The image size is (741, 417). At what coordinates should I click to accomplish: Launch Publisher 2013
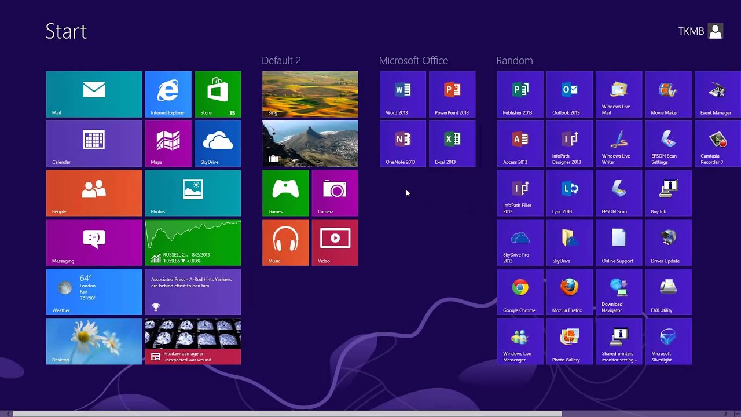point(520,94)
